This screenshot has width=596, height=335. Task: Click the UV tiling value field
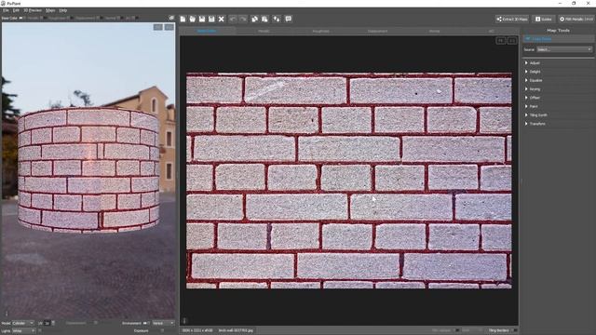(x=47, y=323)
